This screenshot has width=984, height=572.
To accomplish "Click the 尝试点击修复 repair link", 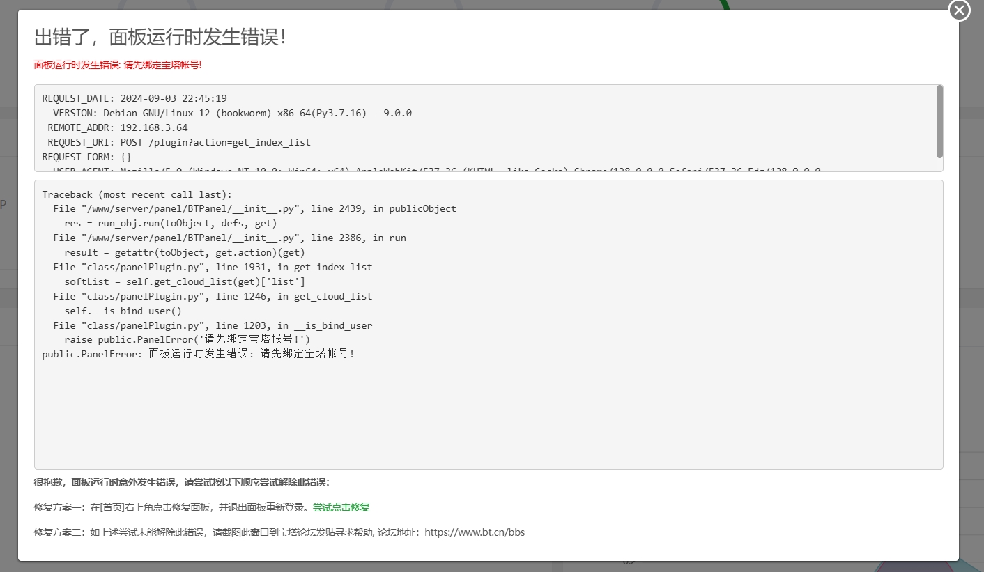I will 341,507.
